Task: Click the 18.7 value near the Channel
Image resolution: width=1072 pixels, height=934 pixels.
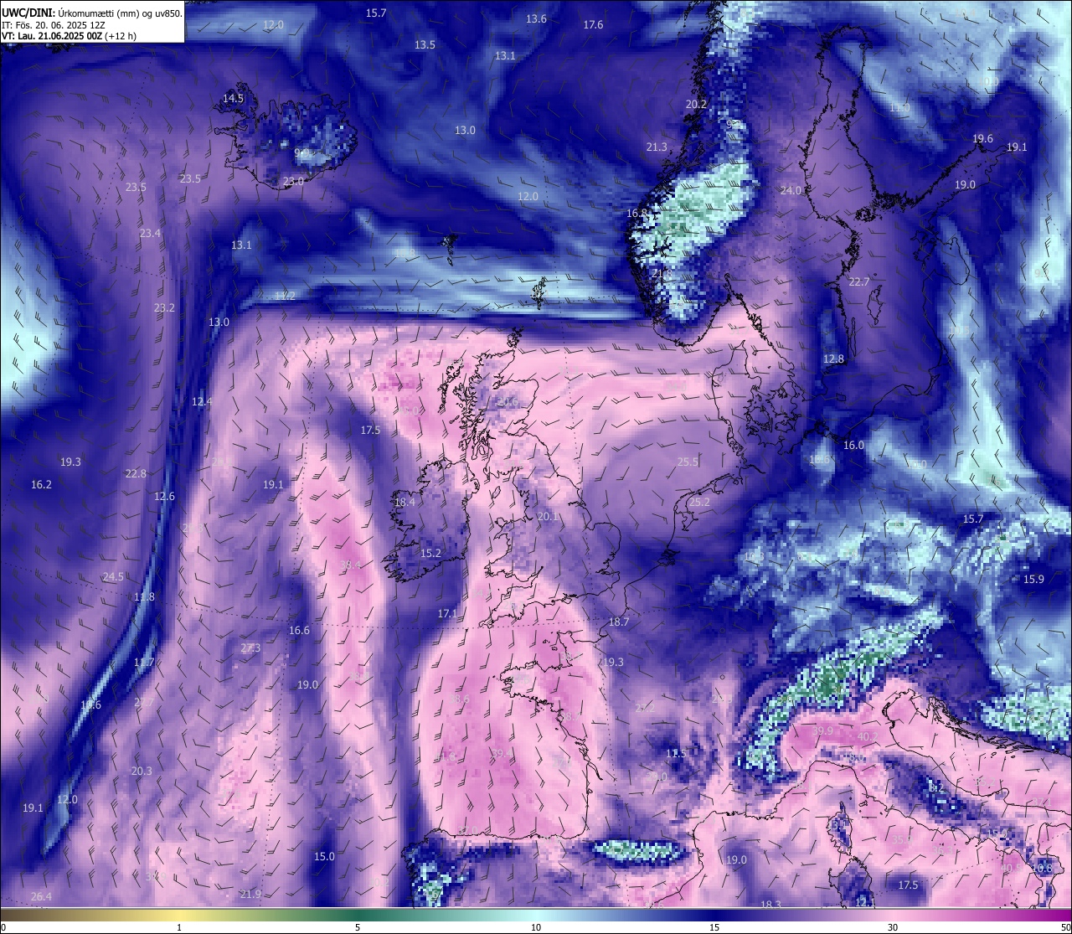Action: [x=618, y=622]
